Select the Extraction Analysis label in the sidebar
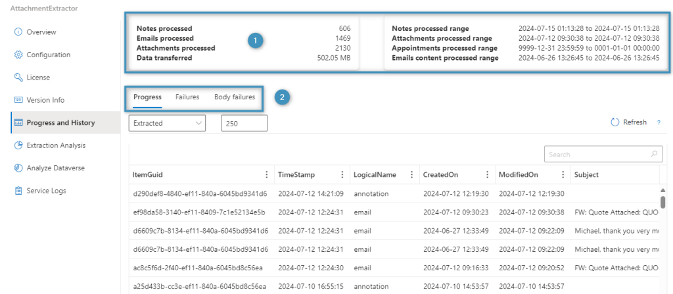673x294 pixels. point(56,145)
